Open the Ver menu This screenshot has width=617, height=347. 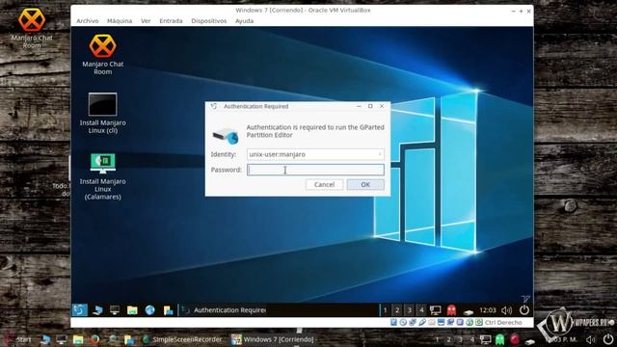click(x=146, y=21)
